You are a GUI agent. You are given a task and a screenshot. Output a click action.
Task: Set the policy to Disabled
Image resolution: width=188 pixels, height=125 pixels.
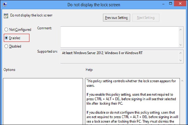[x=6, y=46]
